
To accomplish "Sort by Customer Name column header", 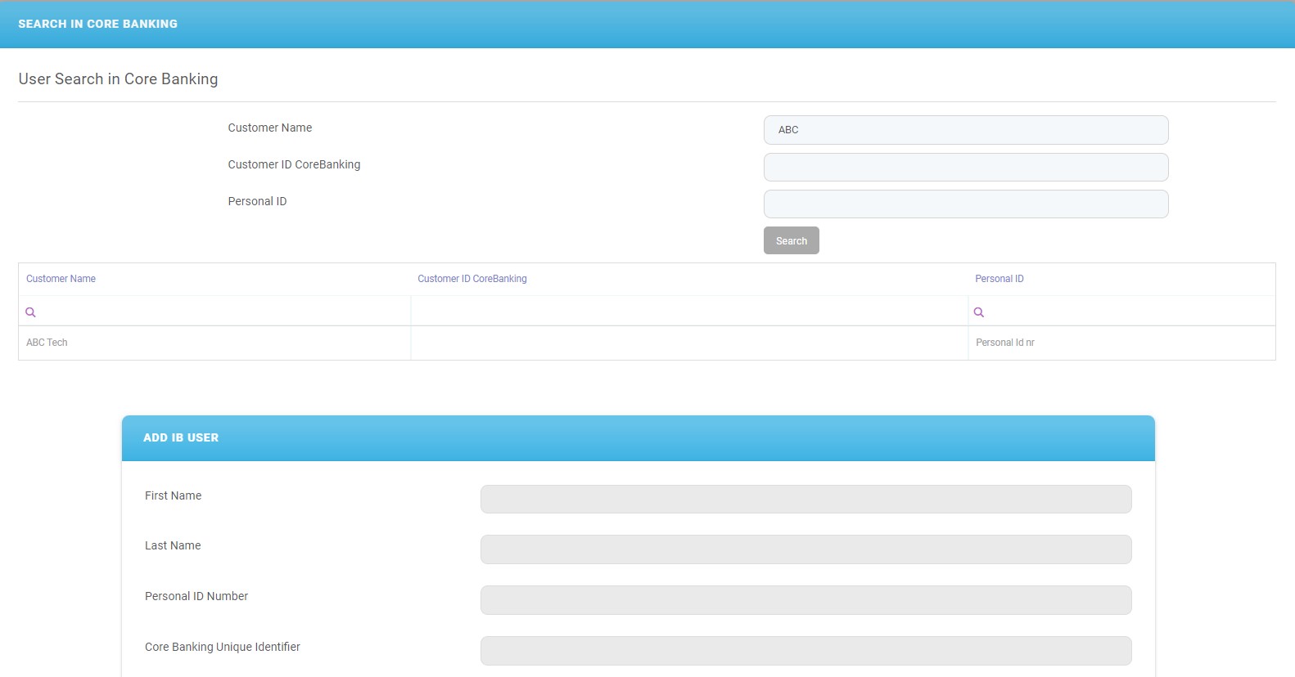I will pyautogui.click(x=61, y=279).
